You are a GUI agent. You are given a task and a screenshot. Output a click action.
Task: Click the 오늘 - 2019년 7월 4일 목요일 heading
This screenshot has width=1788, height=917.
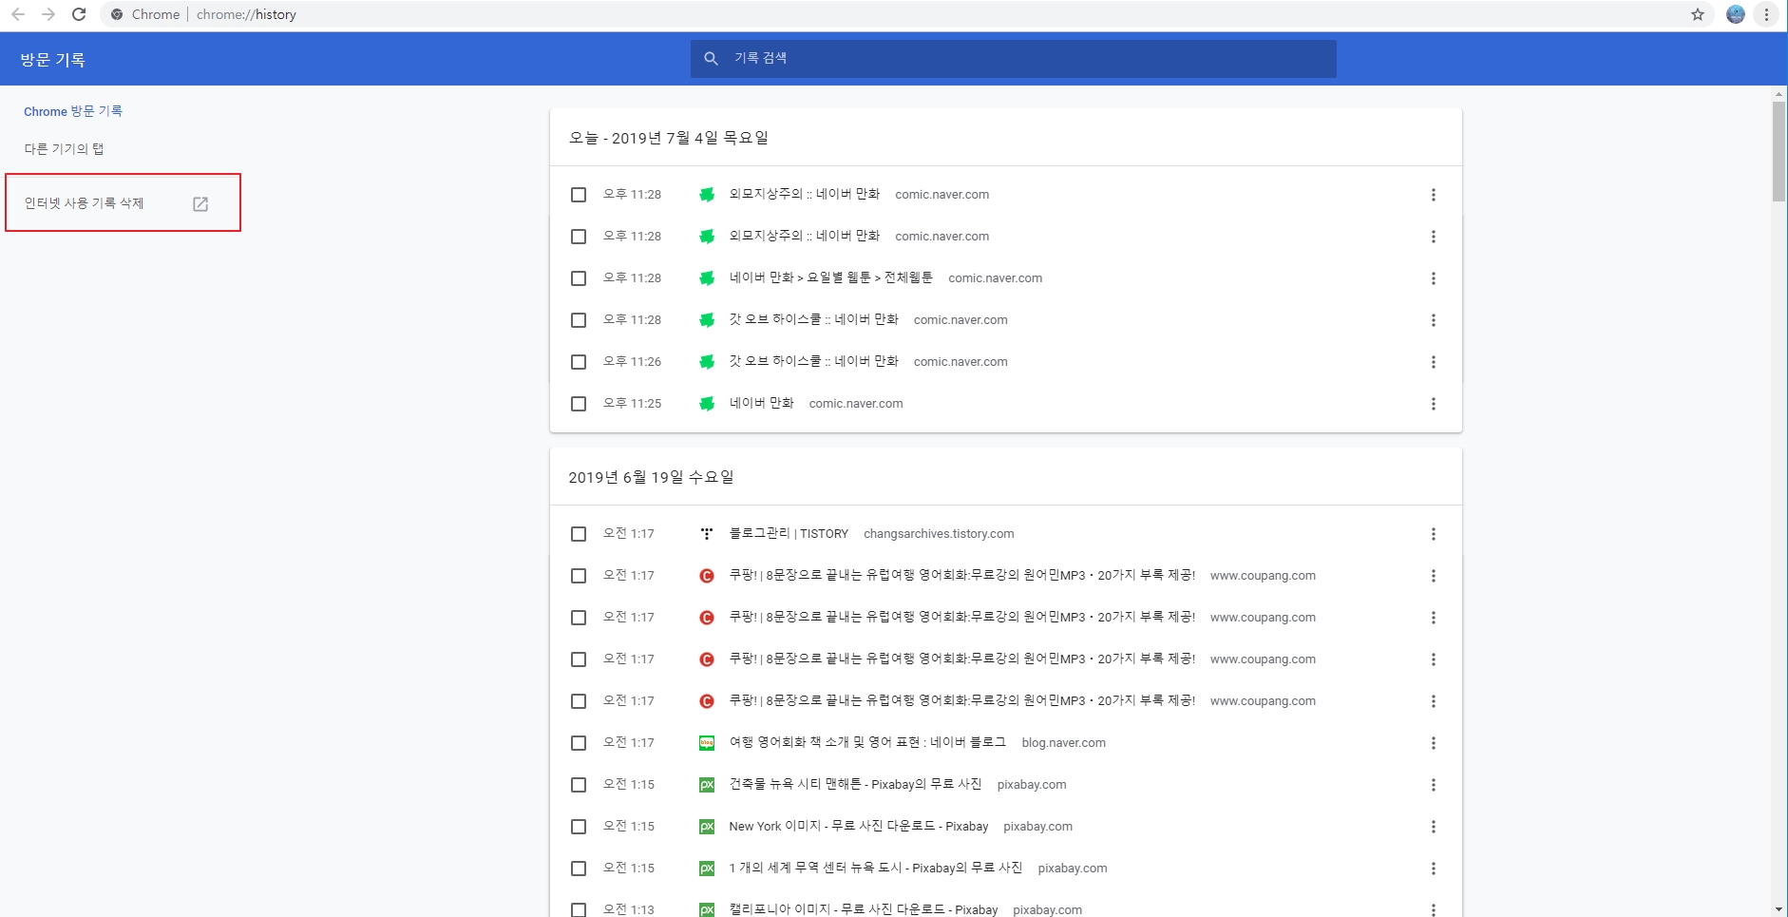669,138
